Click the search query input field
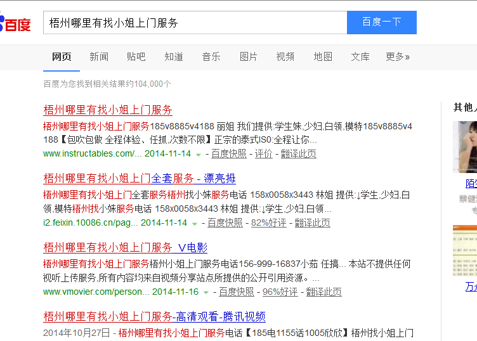477x341 pixels. (x=195, y=23)
